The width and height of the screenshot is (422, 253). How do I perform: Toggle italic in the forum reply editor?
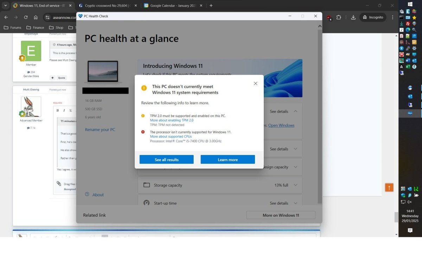click(64, 110)
